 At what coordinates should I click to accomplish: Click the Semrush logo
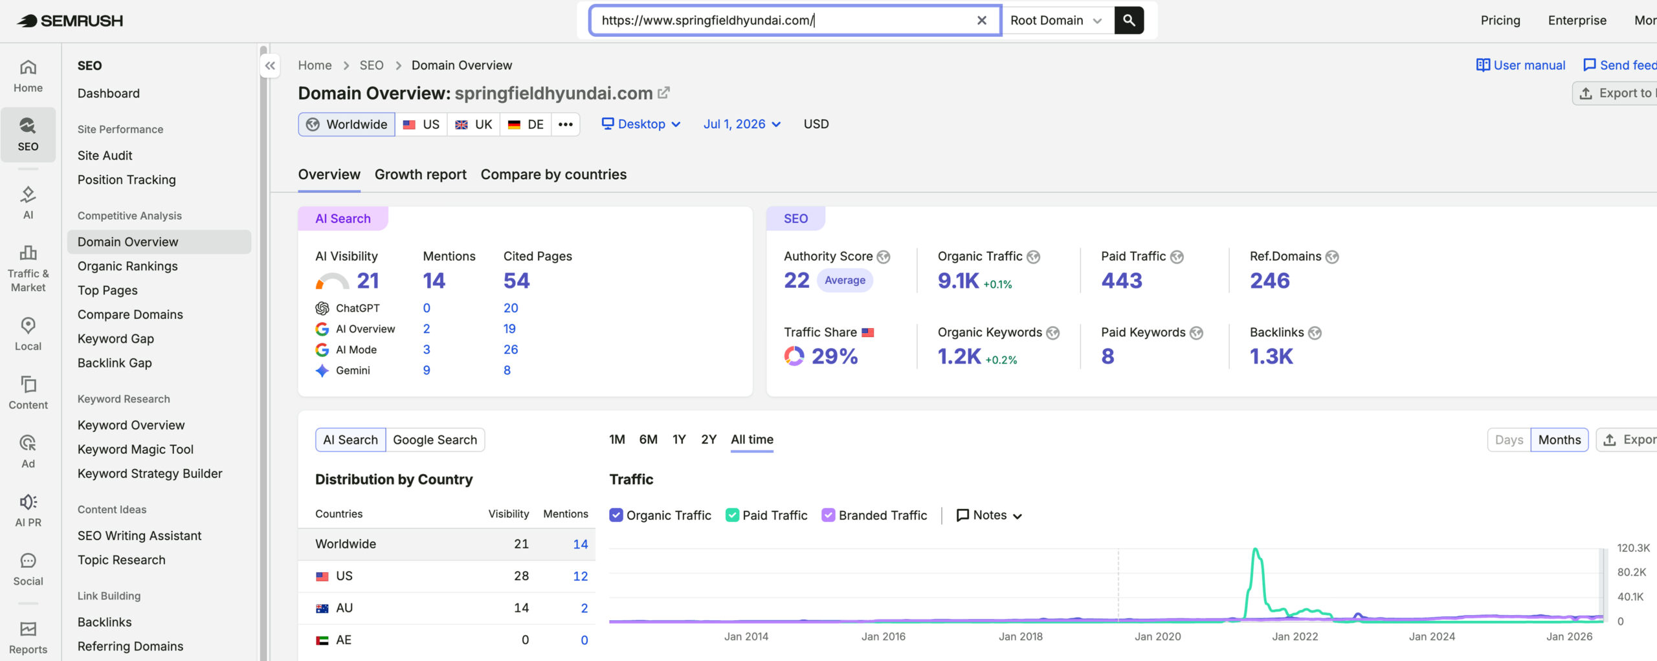click(x=70, y=21)
